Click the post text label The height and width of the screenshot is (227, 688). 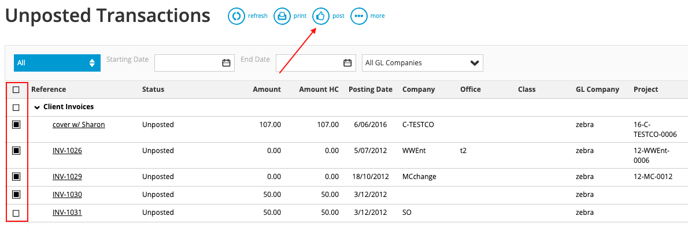(x=338, y=16)
